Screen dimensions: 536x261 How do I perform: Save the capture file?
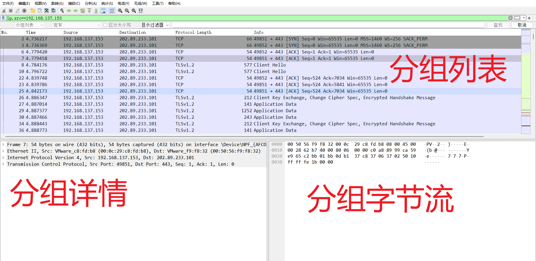click(40, 11)
